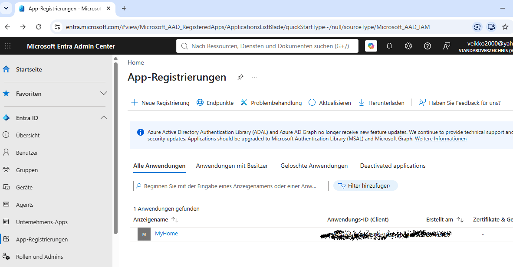Click the Agents sidebar icon

pyautogui.click(x=6, y=204)
